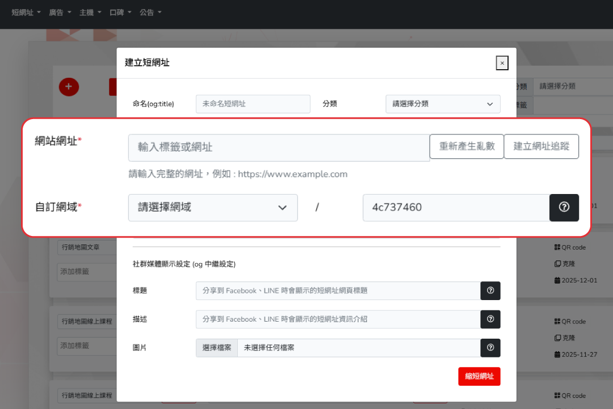
Task: Click 克隆 clone above the 2025-12-01 date
Action: tap(565, 264)
